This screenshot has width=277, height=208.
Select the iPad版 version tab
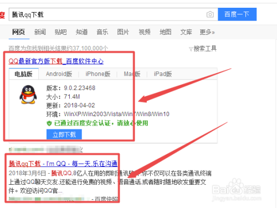point(163,74)
